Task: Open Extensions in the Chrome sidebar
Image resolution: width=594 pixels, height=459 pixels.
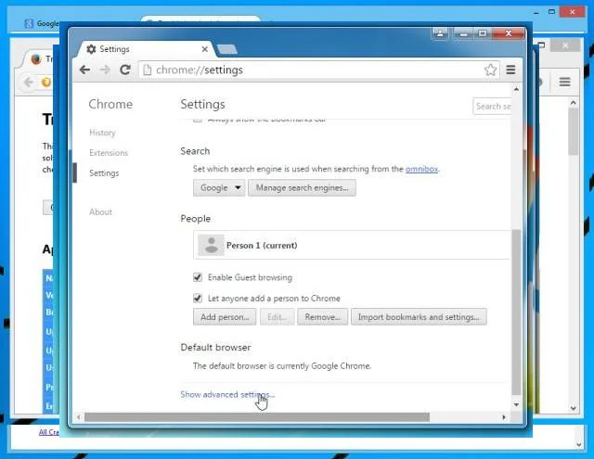Action: (109, 153)
